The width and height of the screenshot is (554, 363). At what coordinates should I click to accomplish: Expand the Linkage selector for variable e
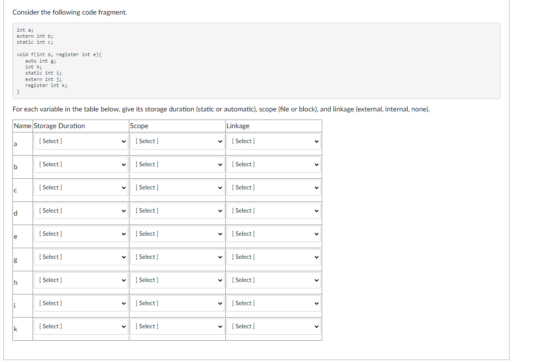[273, 234]
